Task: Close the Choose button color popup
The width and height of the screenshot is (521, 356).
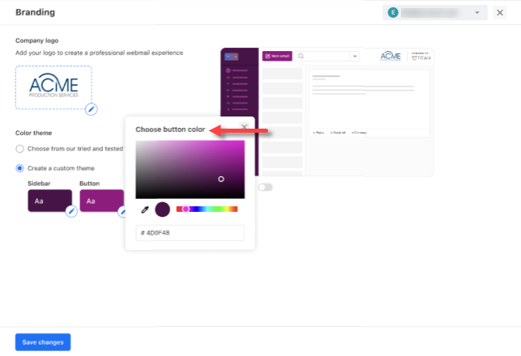Action: click(244, 127)
